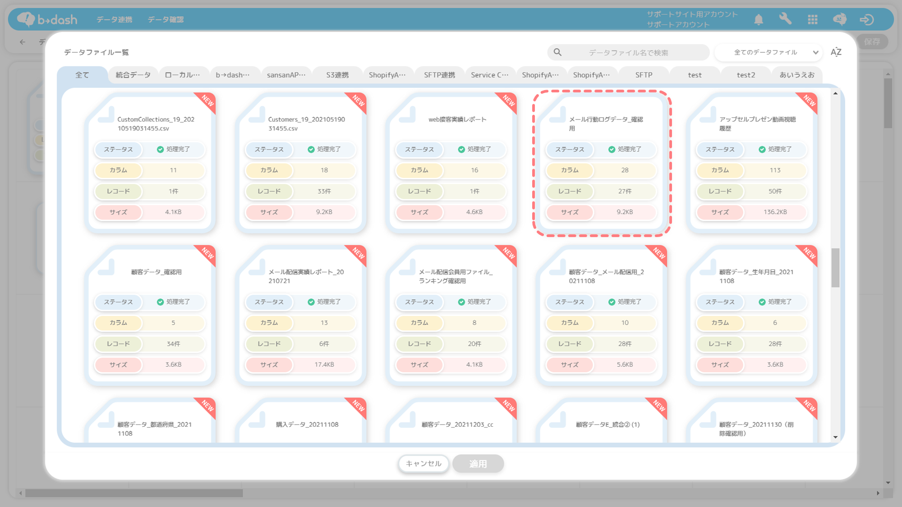The image size is (902, 507).
Task: Click the page horizontal scrollbar
Action: point(134,493)
